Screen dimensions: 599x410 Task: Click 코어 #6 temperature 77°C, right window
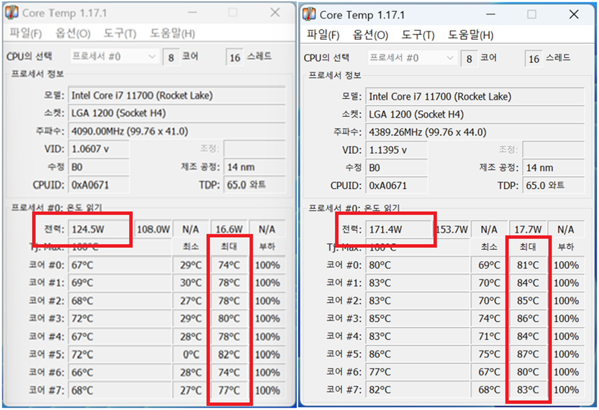[x=418, y=372]
